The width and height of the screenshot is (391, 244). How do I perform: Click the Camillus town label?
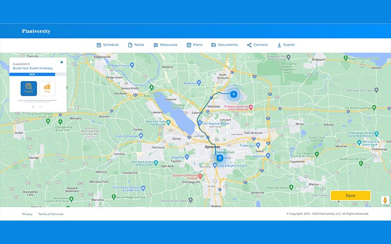click(119, 154)
